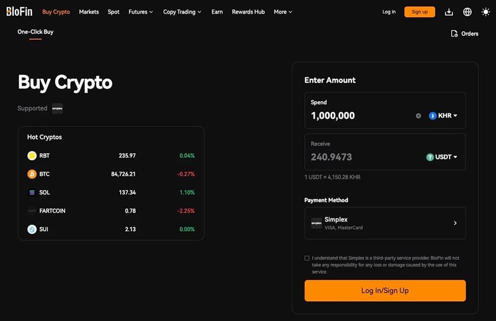
Task: Open the KHR currency dropdown
Action: click(443, 116)
